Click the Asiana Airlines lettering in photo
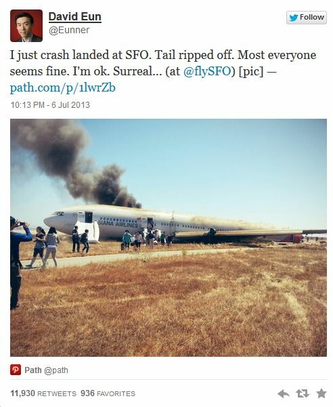Screen dimensions: 333x407 [x=118, y=224]
